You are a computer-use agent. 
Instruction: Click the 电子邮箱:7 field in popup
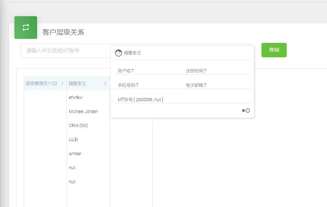click(196, 85)
